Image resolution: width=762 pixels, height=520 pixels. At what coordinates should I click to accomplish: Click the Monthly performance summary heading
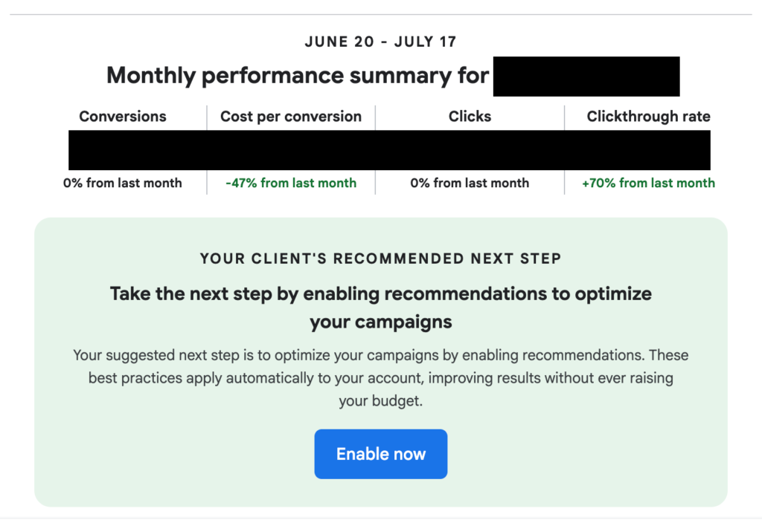298,76
